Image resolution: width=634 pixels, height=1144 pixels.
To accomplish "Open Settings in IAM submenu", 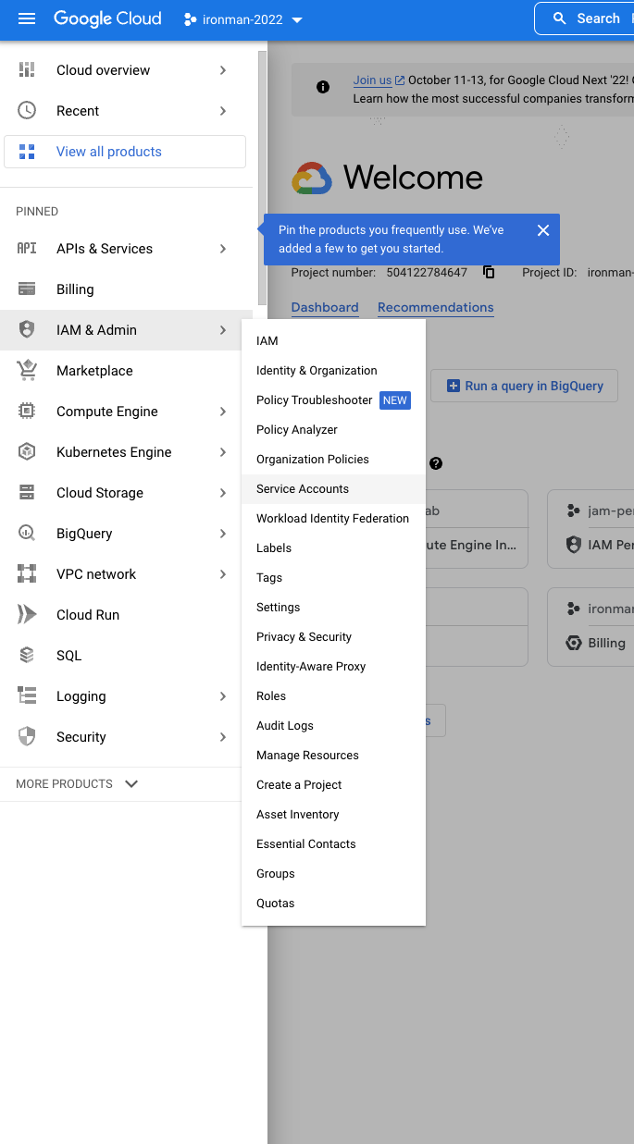I will pyautogui.click(x=333, y=608).
